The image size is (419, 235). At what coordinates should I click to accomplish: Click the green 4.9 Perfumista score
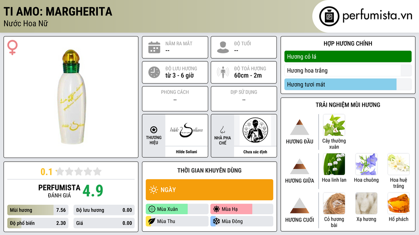coord(93,191)
